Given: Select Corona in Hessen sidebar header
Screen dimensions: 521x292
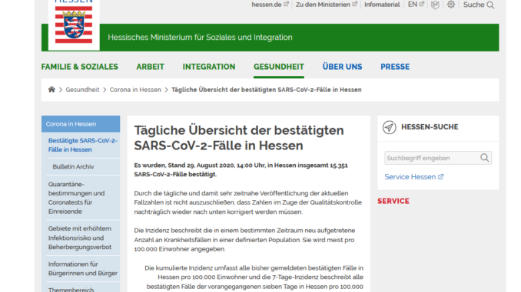Looking at the screenshot, I should 81,124.
